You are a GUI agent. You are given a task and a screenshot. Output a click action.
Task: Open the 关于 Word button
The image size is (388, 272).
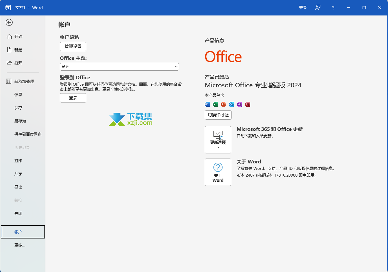point(218,172)
